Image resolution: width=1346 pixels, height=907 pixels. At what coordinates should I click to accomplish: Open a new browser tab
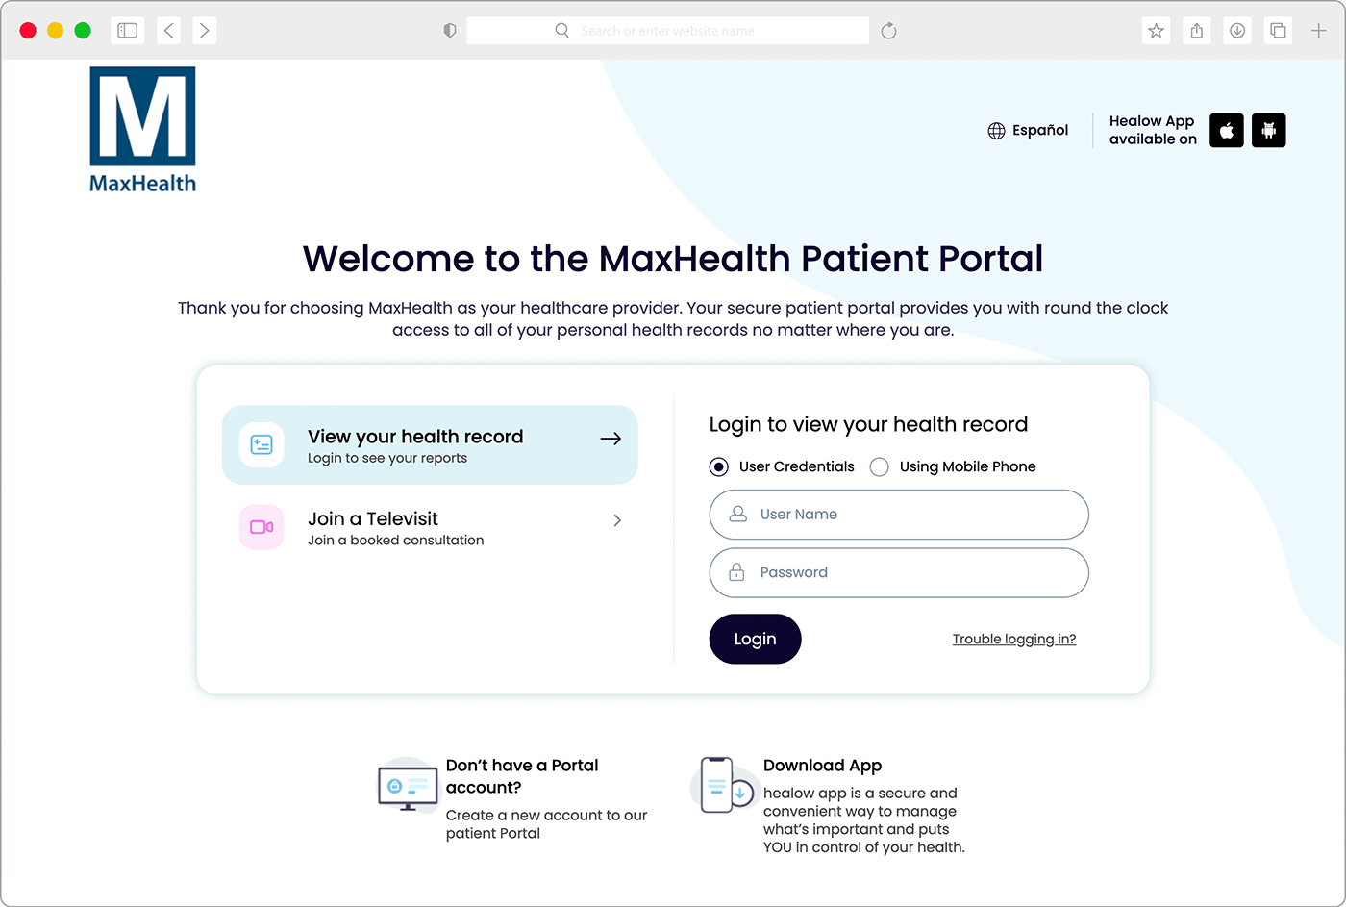1319,30
